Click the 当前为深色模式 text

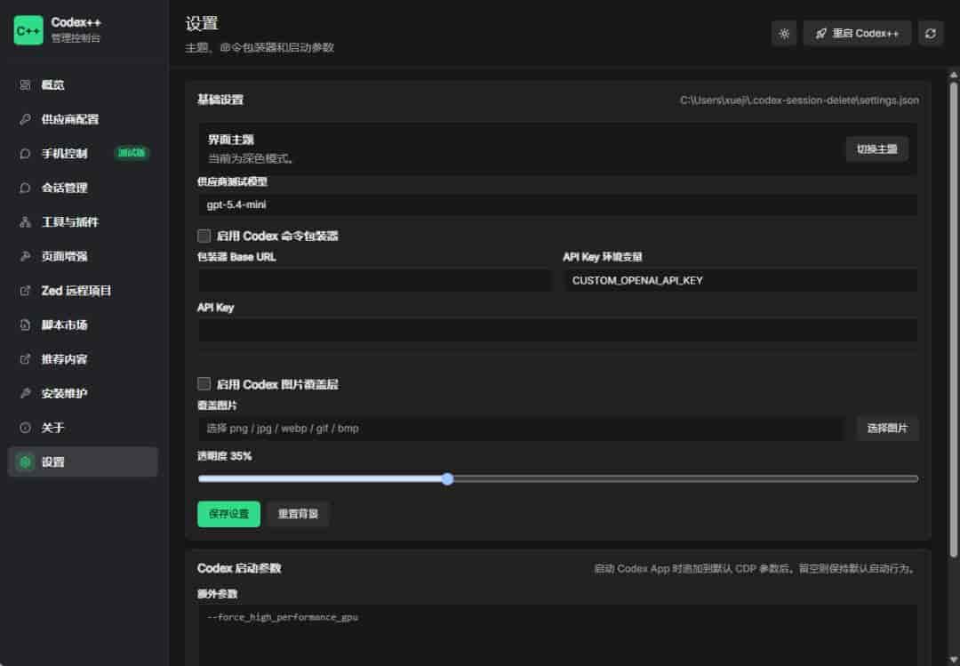(x=251, y=158)
